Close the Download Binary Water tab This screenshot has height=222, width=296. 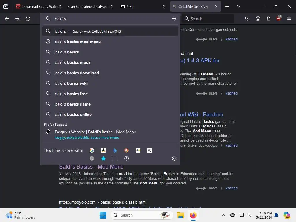(60, 6)
